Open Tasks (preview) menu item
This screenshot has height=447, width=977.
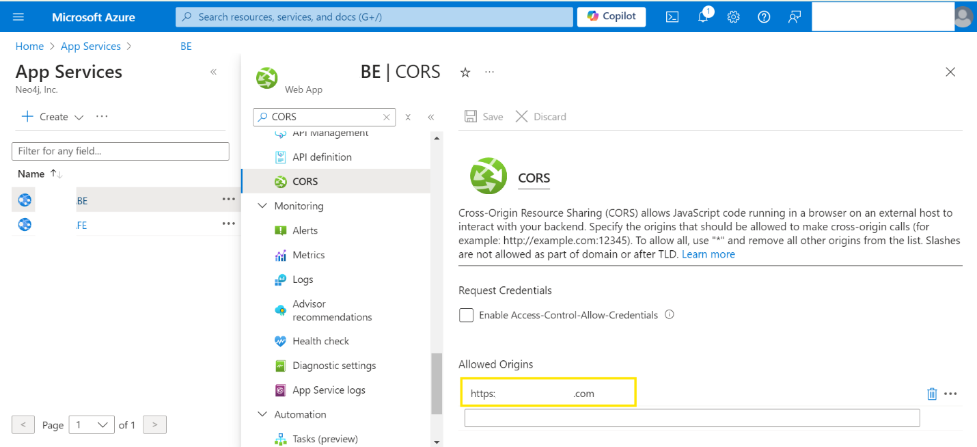point(325,439)
